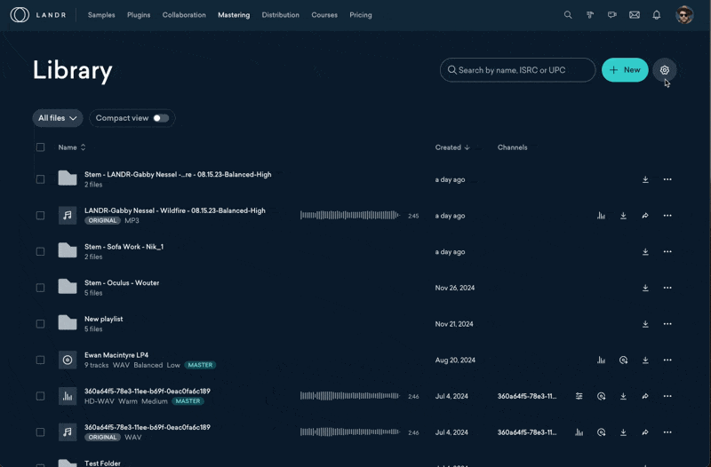Select checkbox for Wildfire MP3 track
Image resolution: width=711 pixels, height=467 pixels.
[x=40, y=216]
